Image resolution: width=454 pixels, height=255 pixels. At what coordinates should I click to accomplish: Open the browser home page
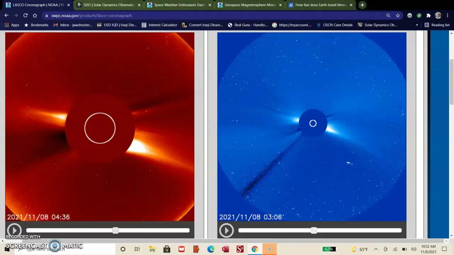pos(35,16)
